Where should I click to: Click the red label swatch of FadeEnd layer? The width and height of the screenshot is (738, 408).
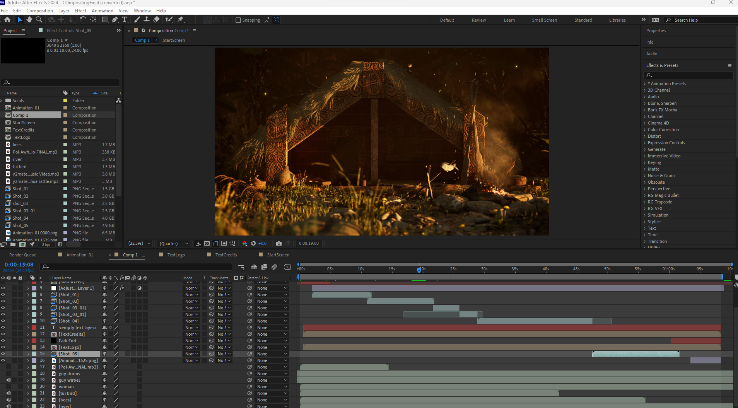click(x=34, y=341)
